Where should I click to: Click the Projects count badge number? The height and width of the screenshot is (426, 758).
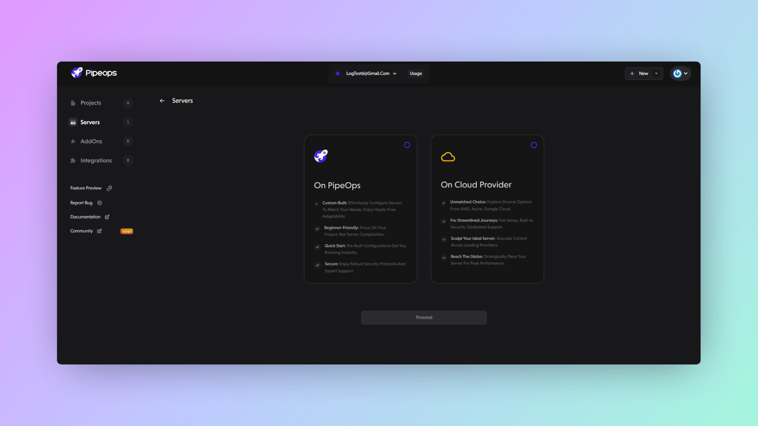(128, 103)
